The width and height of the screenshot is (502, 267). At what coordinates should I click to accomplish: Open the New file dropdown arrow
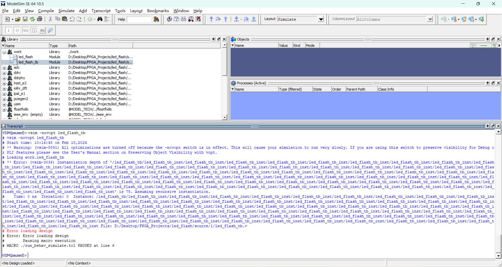tap(12, 19)
